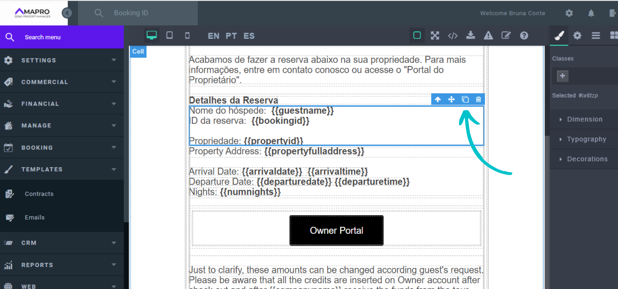Viewport: 618px width, 289px height.
Task: Click the Booking ID search field
Action: coord(145,13)
